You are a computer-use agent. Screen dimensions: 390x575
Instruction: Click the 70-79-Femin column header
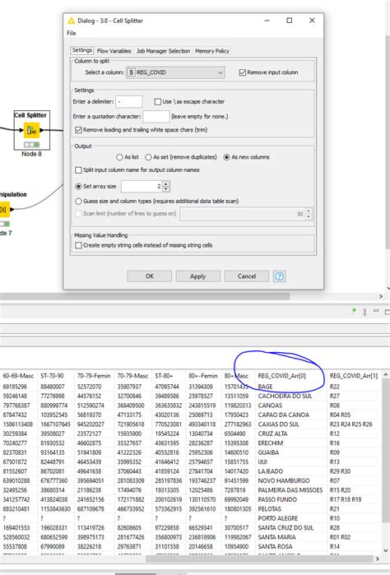pyautogui.click(x=94, y=376)
